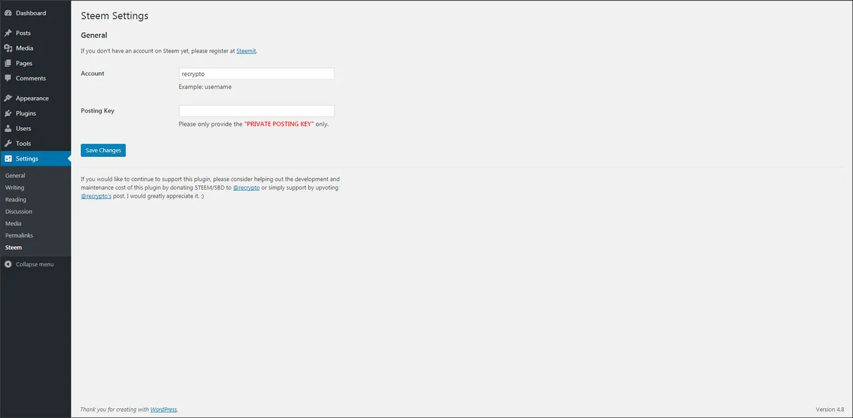
Task: Click the Example: username hint text
Action: point(205,87)
